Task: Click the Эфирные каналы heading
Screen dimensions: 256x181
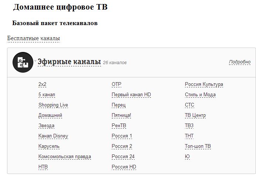Action: (x=69, y=62)
